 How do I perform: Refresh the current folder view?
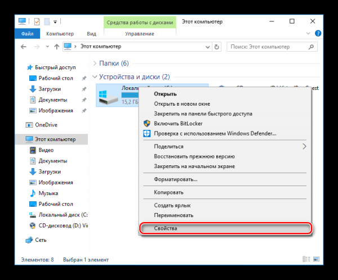tap(217, 47)
